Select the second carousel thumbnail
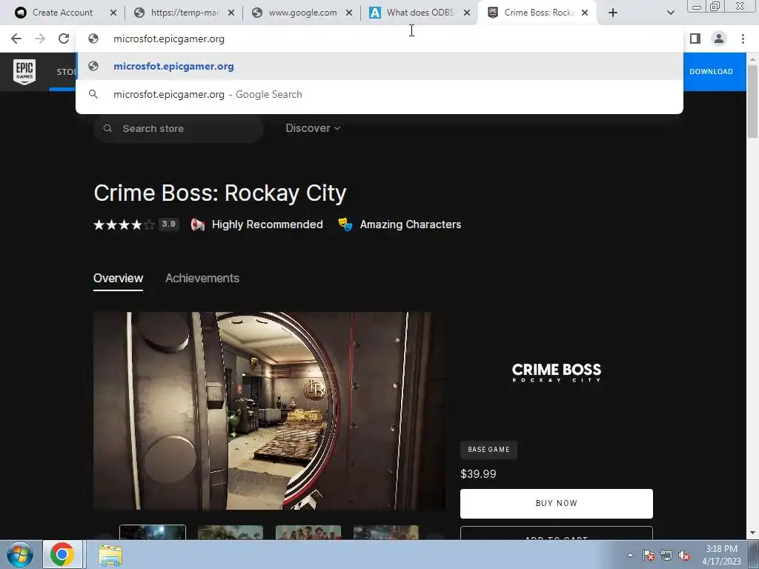 (x=231, y=532)
